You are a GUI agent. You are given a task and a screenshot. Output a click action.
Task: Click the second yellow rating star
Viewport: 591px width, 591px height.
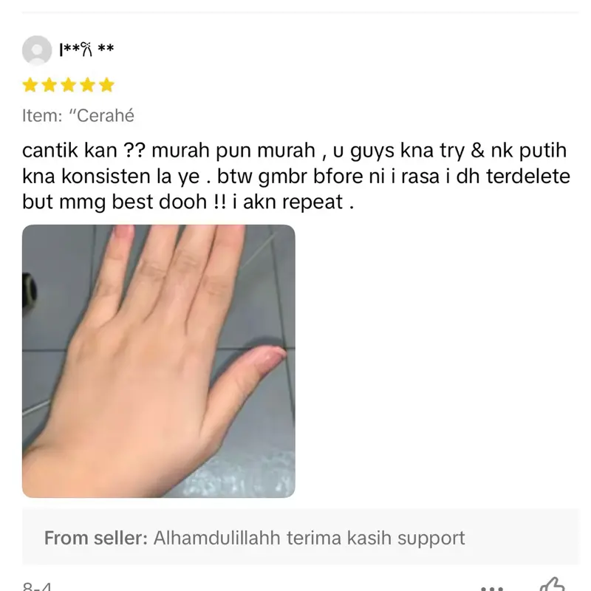[49, 85]
